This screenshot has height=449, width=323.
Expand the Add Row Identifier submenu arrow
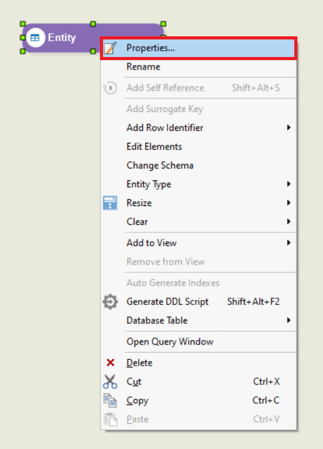point(289,127)
